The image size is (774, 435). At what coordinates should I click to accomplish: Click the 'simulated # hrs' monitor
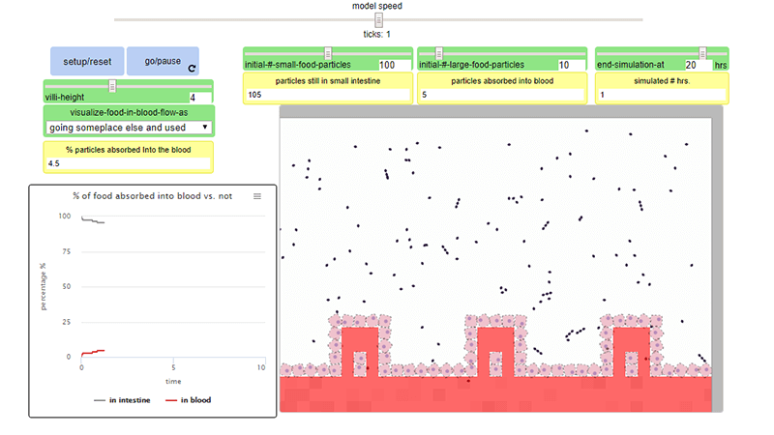coord(662,88)
